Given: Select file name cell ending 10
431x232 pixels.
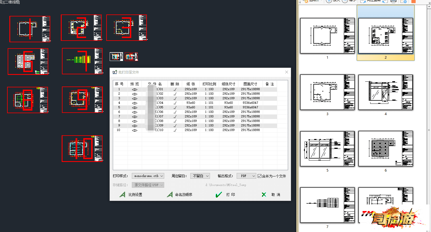Looking at the screenshot, I should [155, 130].
